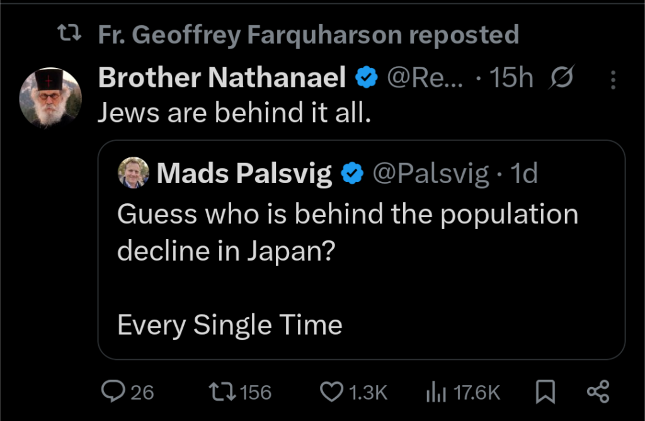This screenshot has height=421, width=645.
Task: Open the @Palsvig handle link
Action: [x=431, y=174]
